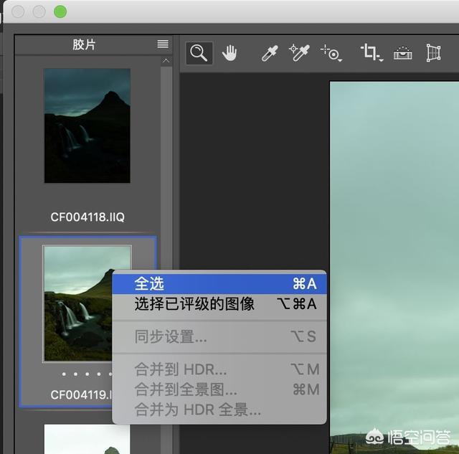Select the Zoom magnifier tool

click(x=199, y=53)
